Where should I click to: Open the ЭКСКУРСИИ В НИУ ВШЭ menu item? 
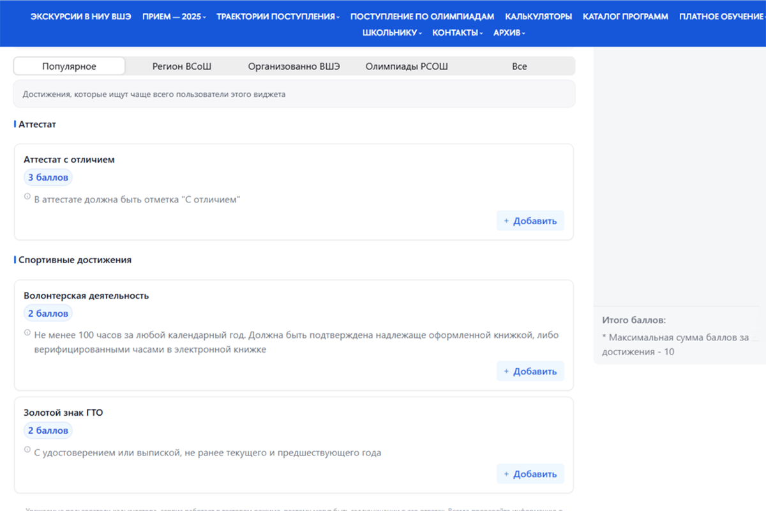pos(81,17)
